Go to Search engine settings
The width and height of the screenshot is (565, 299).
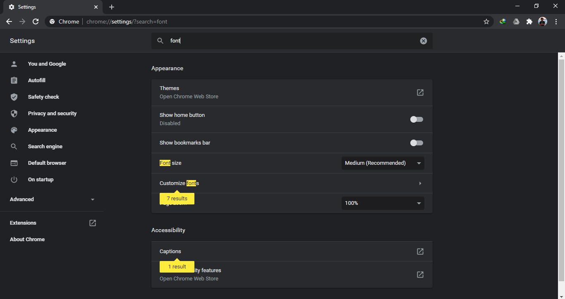click(45, 147)
